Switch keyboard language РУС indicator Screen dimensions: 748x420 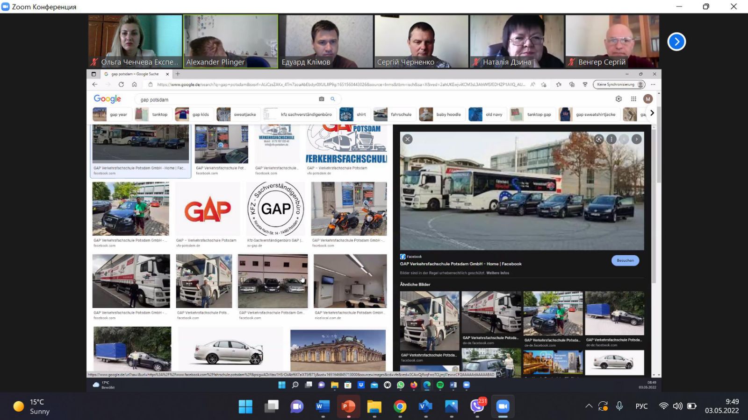(x=641, y=406)
